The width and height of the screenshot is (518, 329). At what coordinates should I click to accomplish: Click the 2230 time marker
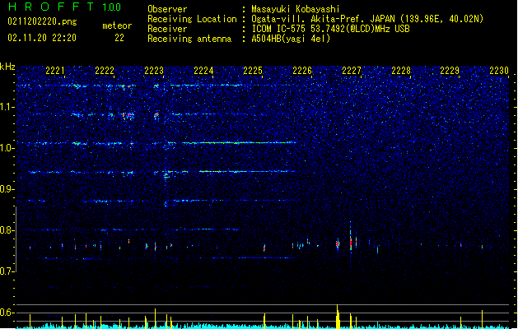click(499, 71)
